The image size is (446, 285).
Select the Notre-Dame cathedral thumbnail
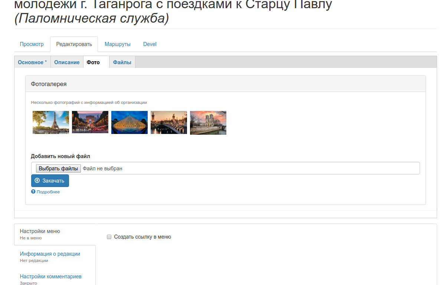click(208, 123)
